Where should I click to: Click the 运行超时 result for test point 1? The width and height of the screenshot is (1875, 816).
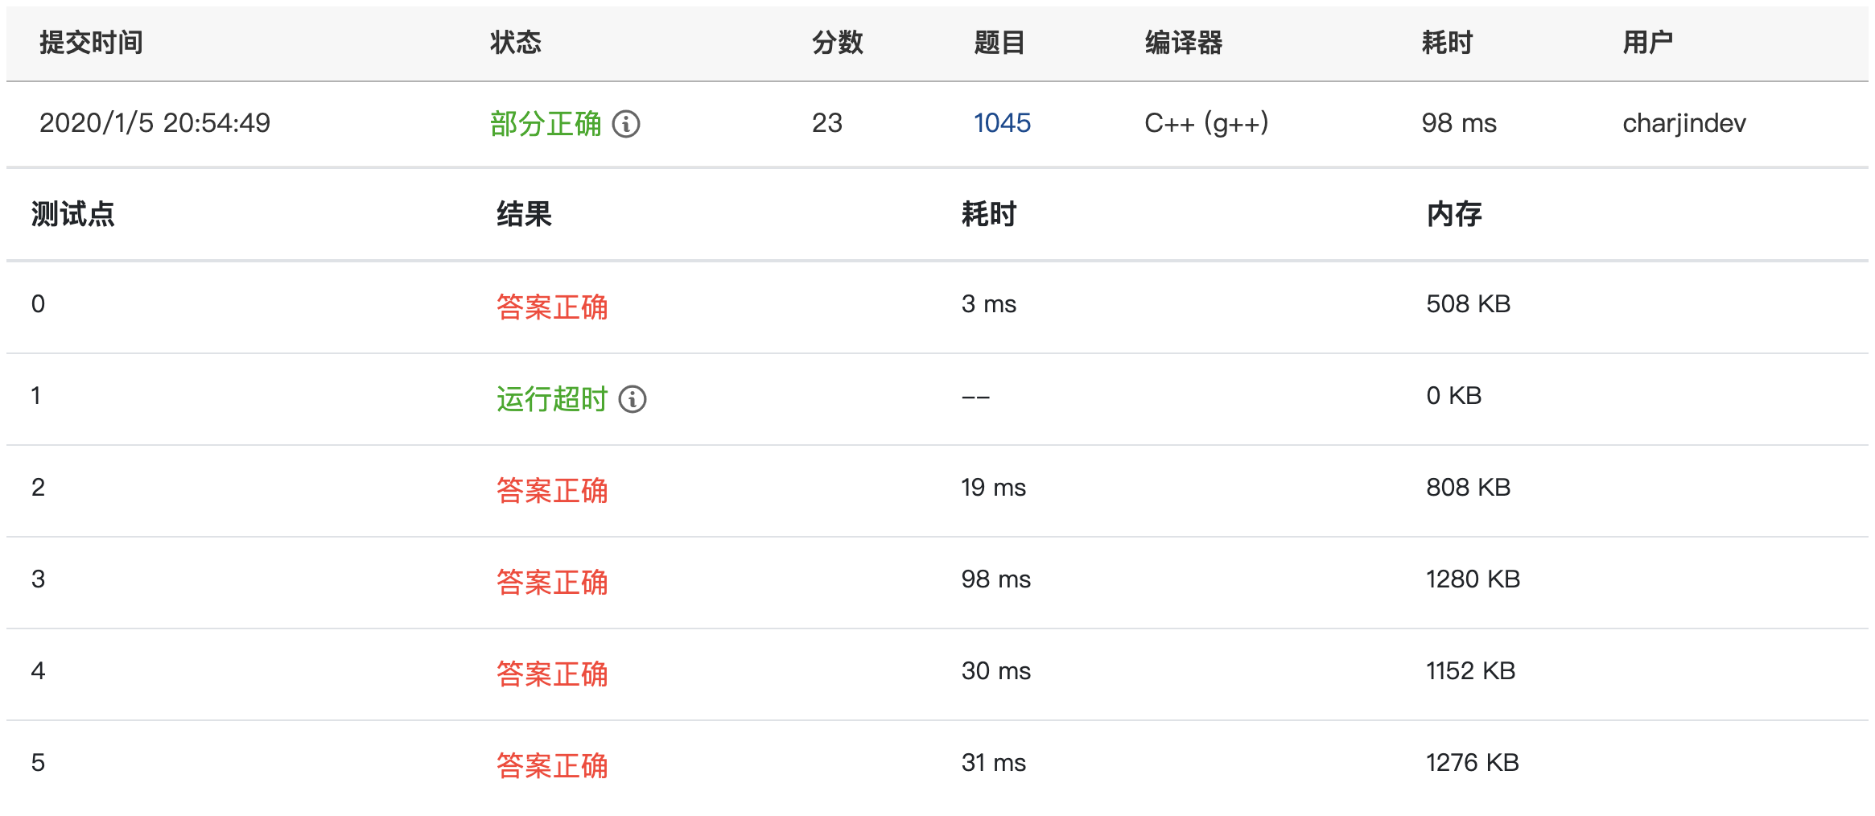click(x=552, y=399)
